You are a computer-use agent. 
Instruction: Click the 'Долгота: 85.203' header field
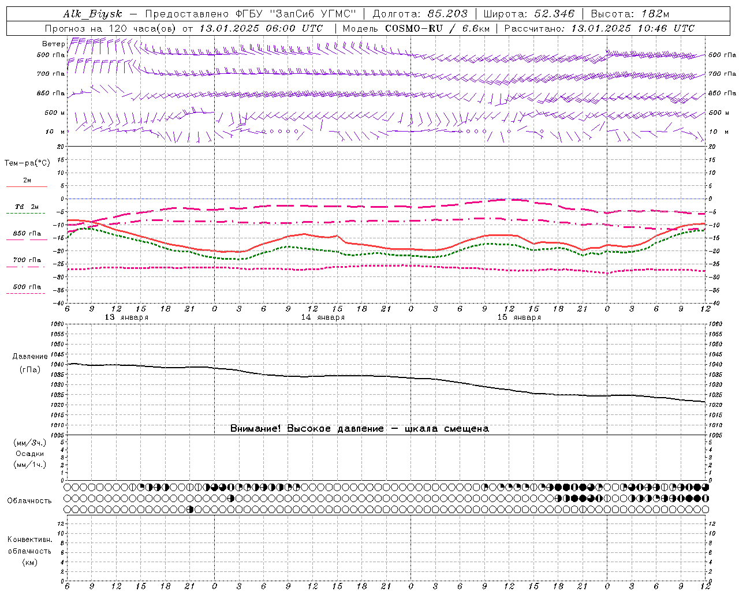(420, 14)
